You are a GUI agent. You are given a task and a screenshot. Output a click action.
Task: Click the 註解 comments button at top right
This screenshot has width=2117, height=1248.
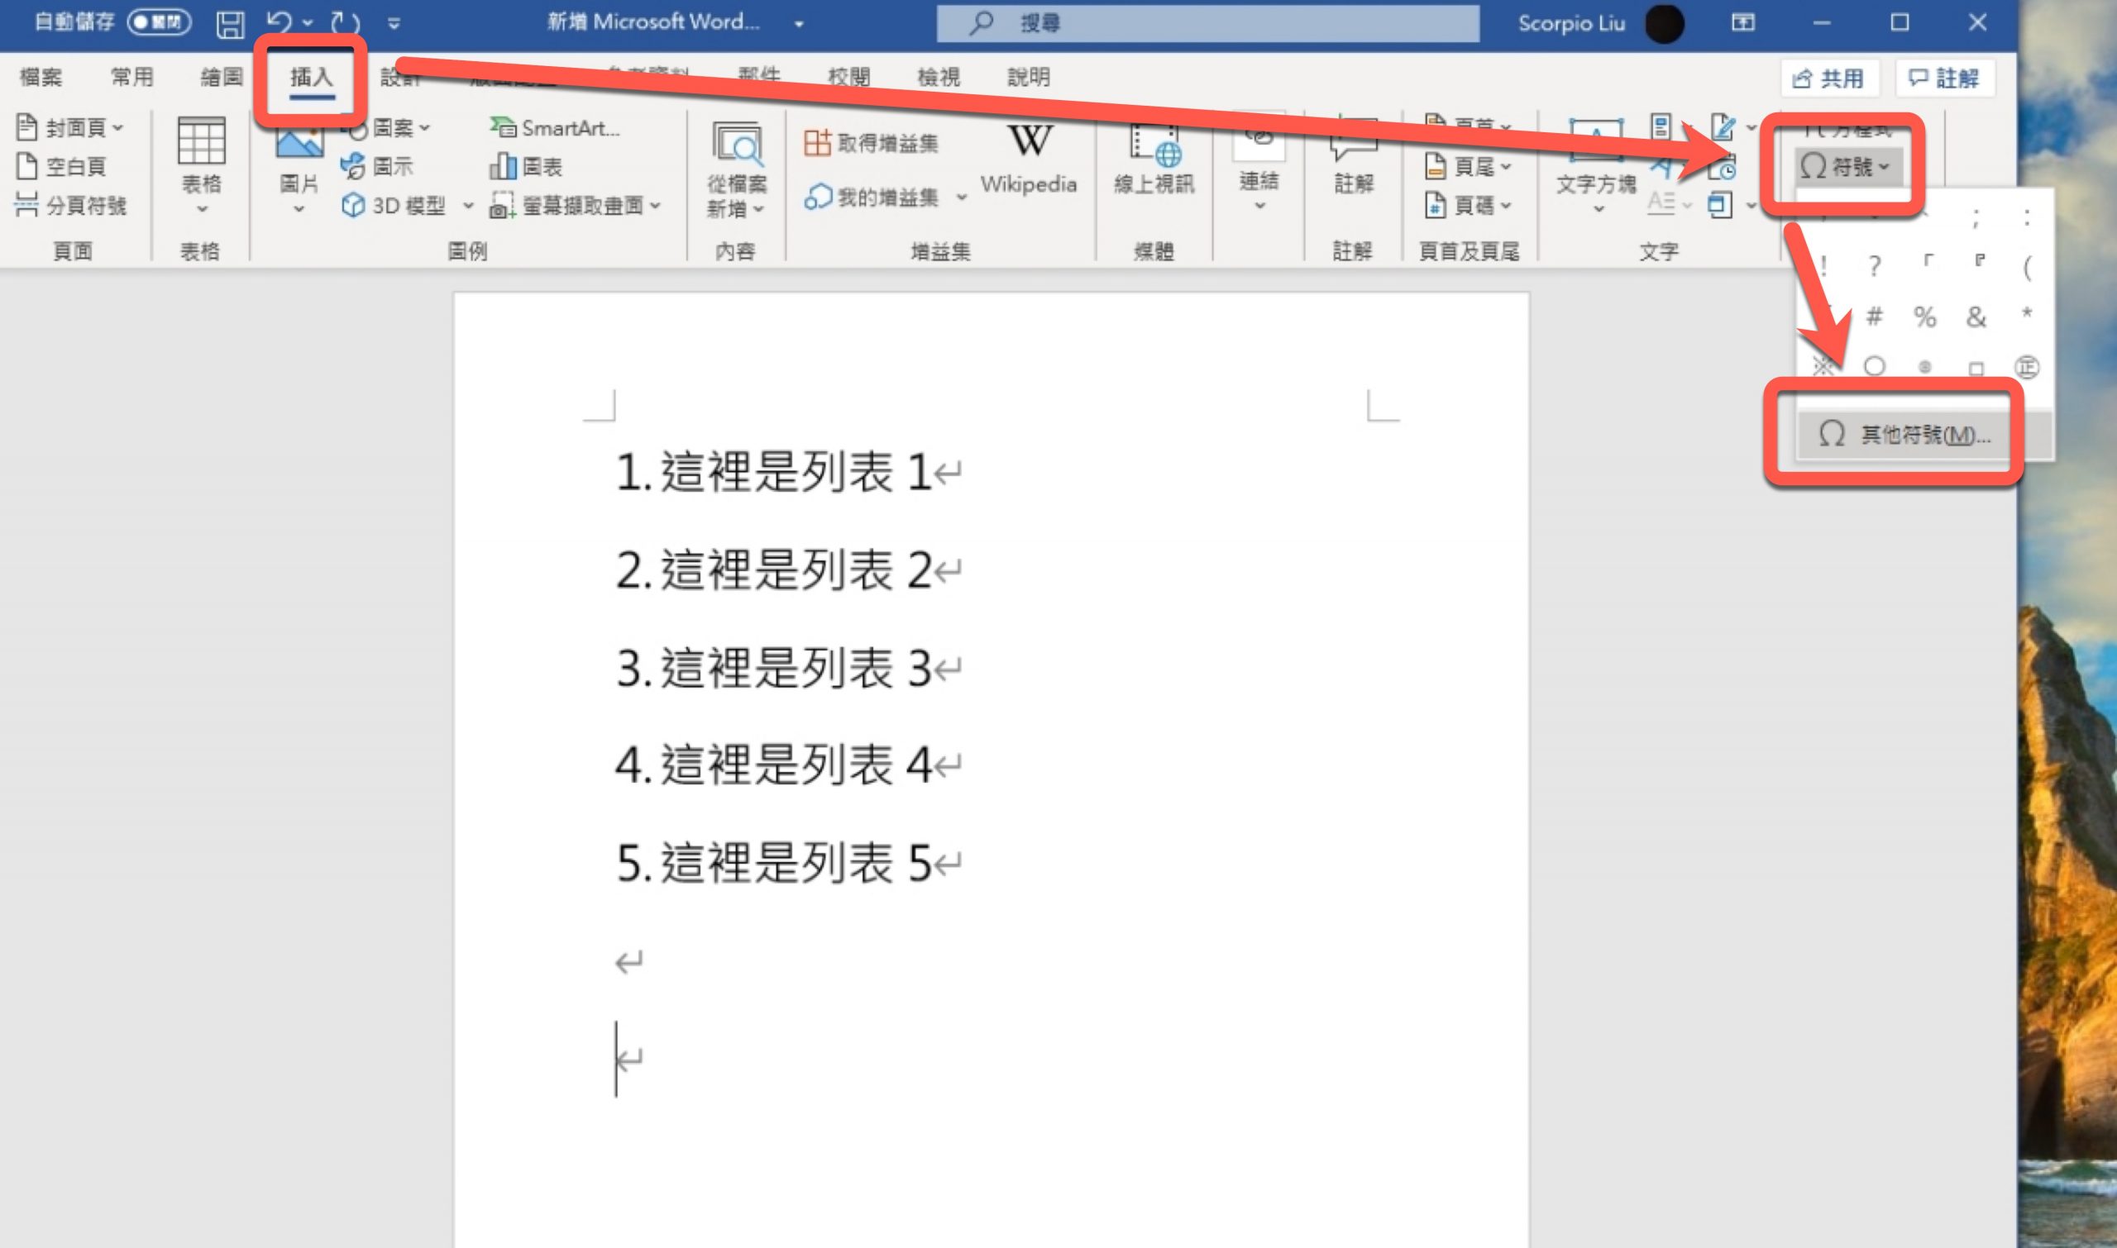1944,79
